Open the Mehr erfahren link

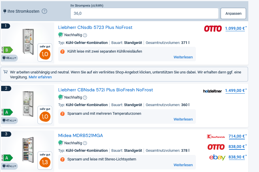pos(40,77)
